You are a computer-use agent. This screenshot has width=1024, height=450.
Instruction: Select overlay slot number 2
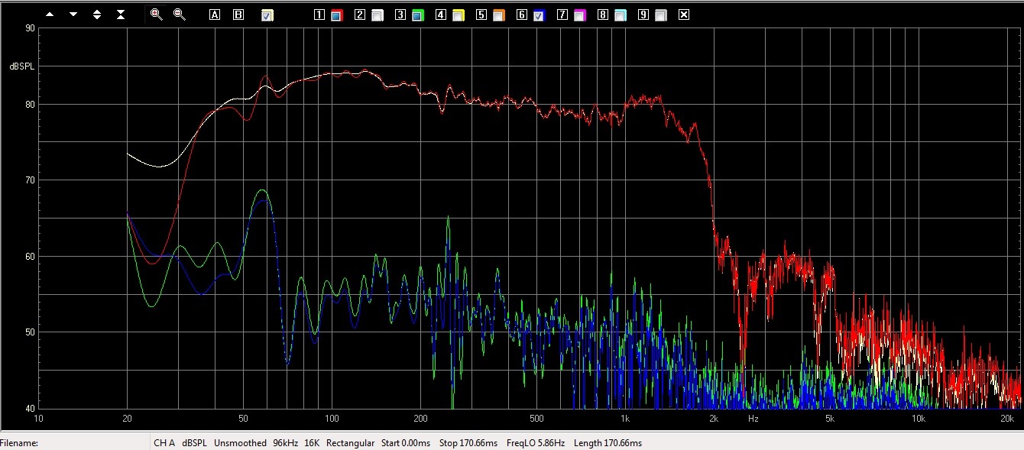[x=360, y=15]
